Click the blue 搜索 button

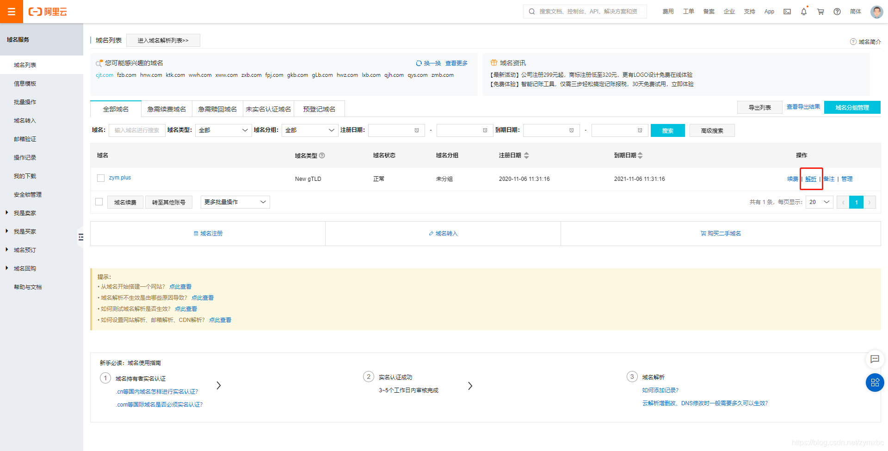point(667,130)
